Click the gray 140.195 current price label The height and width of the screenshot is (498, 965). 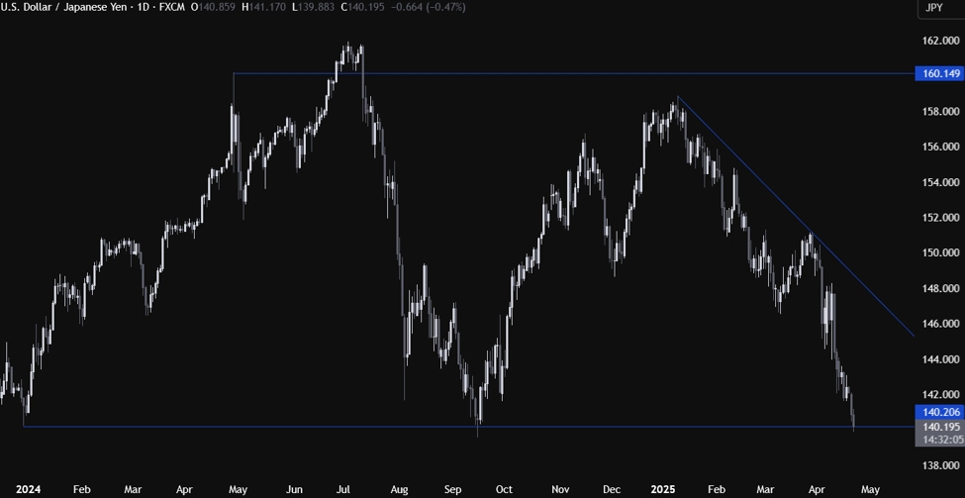[x=941, y=426]
